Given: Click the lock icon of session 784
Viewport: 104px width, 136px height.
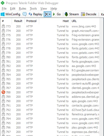Looking at the screenshot, I should pyautogui.click(x=3, y=74).
